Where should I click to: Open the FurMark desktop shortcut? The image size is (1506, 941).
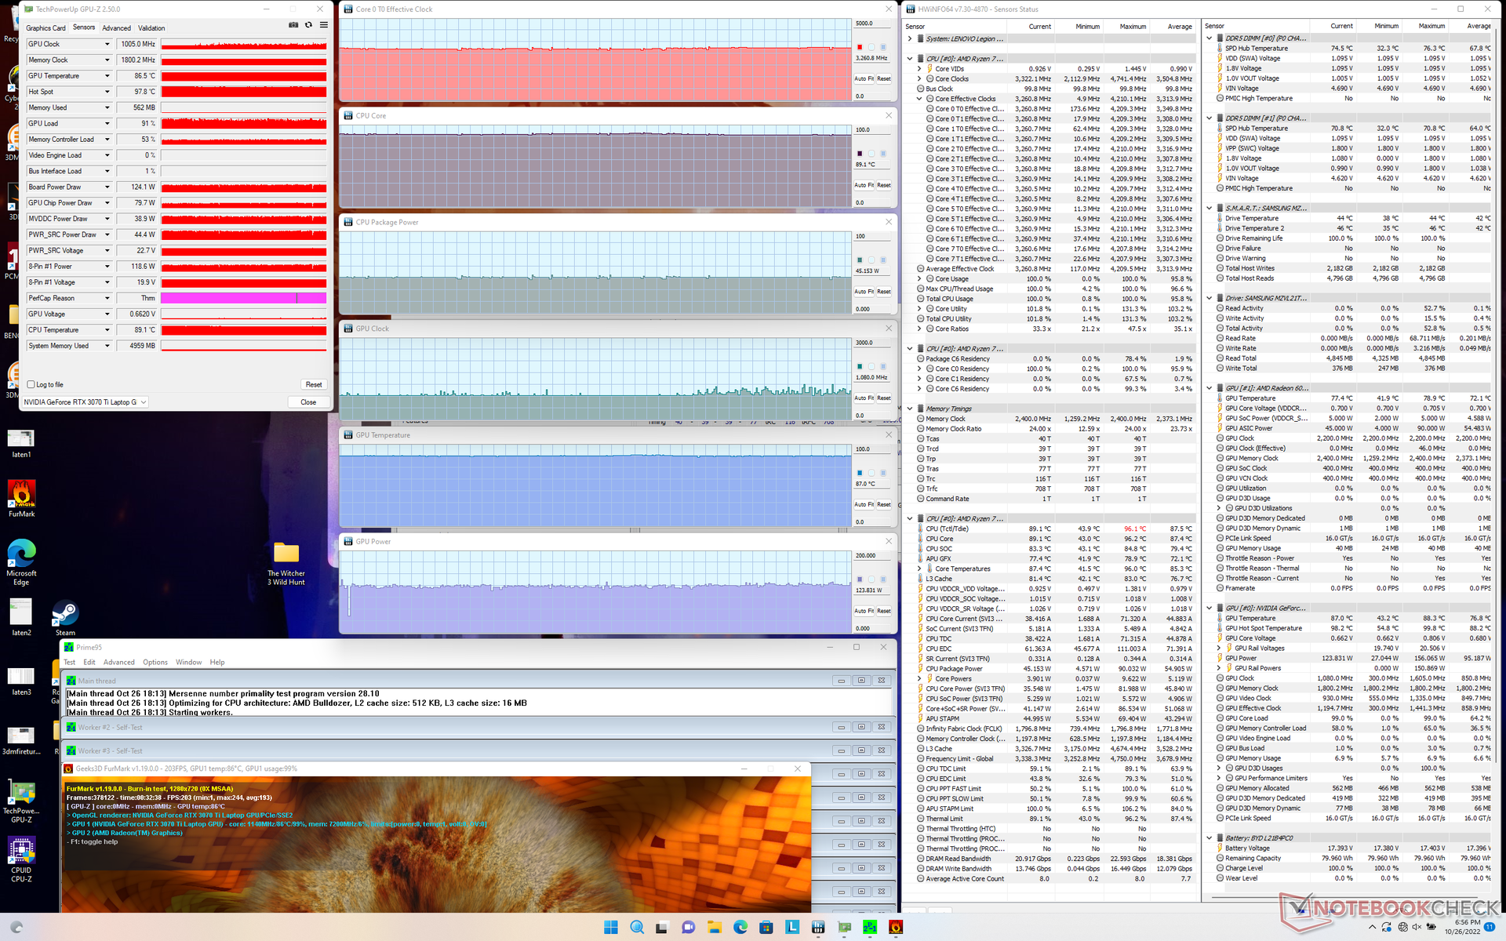[21, 499]
